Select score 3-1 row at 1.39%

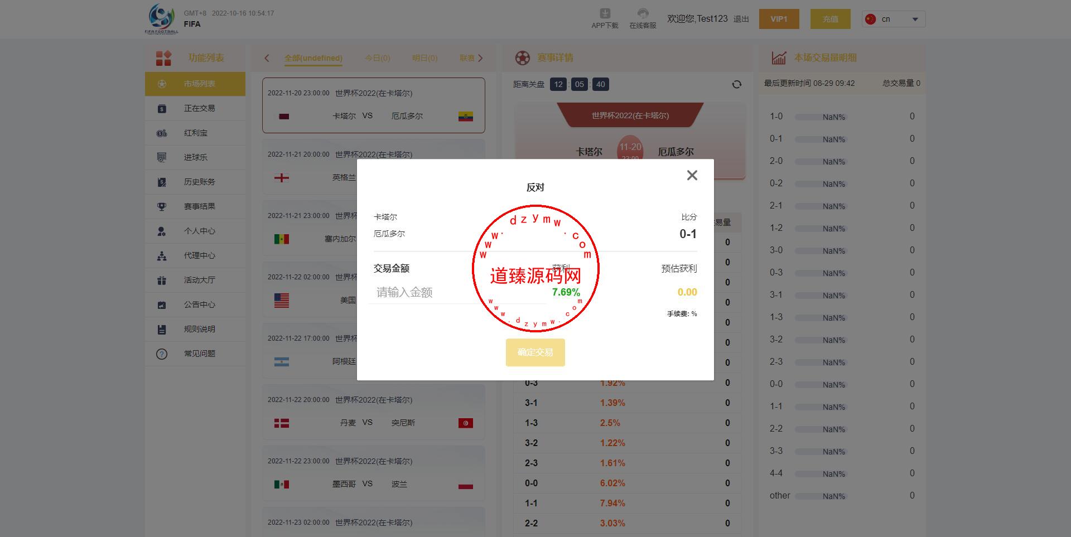click(x=628, y=403)
